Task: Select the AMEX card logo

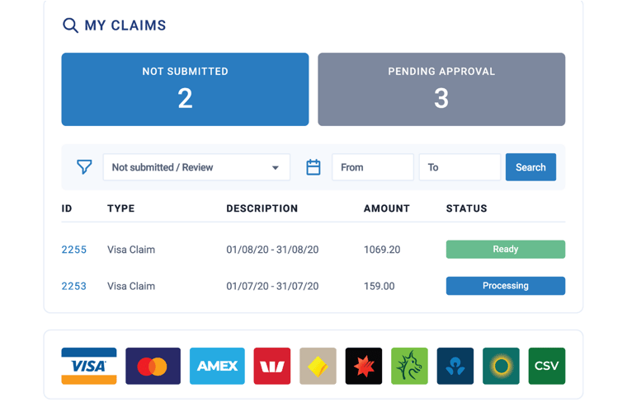Action: 217,366
